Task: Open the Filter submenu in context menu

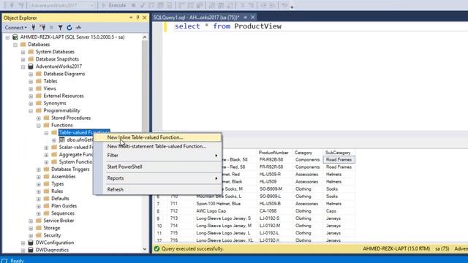Action: [158, 156]
